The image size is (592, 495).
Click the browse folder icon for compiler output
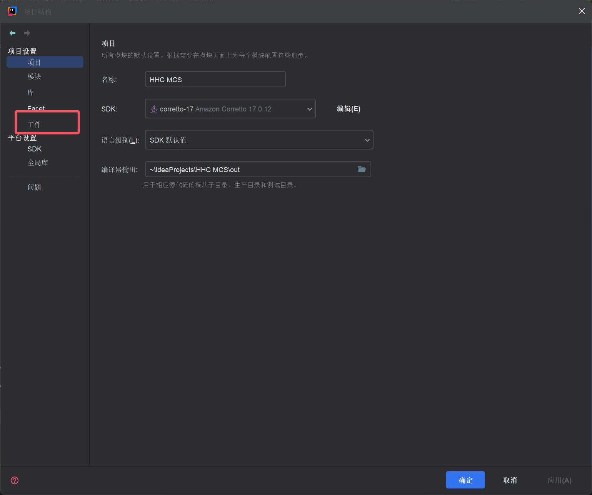point(362,169)
